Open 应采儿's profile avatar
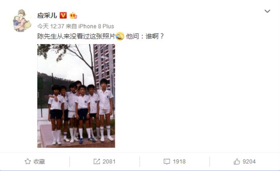 click(22, 20)
